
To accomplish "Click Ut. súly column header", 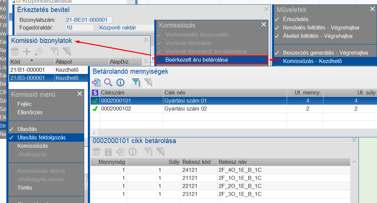I will click(x=350, y=92).
